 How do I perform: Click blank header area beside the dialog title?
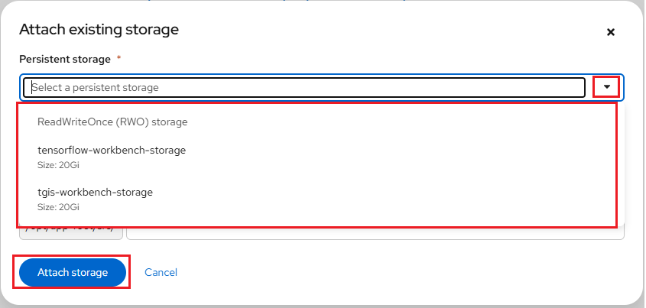pyautogui.click(x=382, y=31)
